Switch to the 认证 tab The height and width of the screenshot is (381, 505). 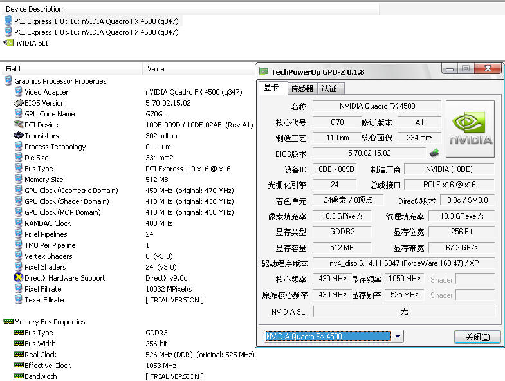(331, 88)
